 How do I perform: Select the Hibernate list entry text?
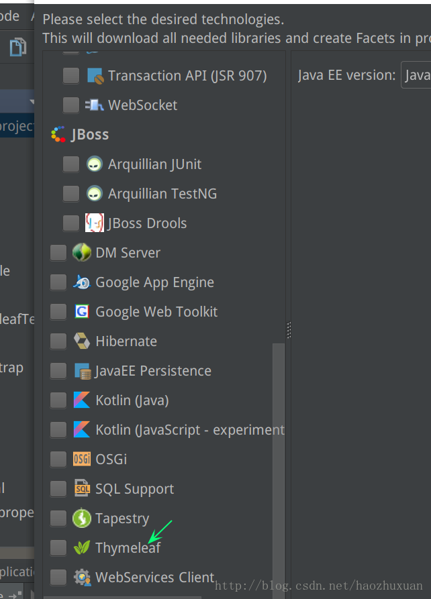126,341
